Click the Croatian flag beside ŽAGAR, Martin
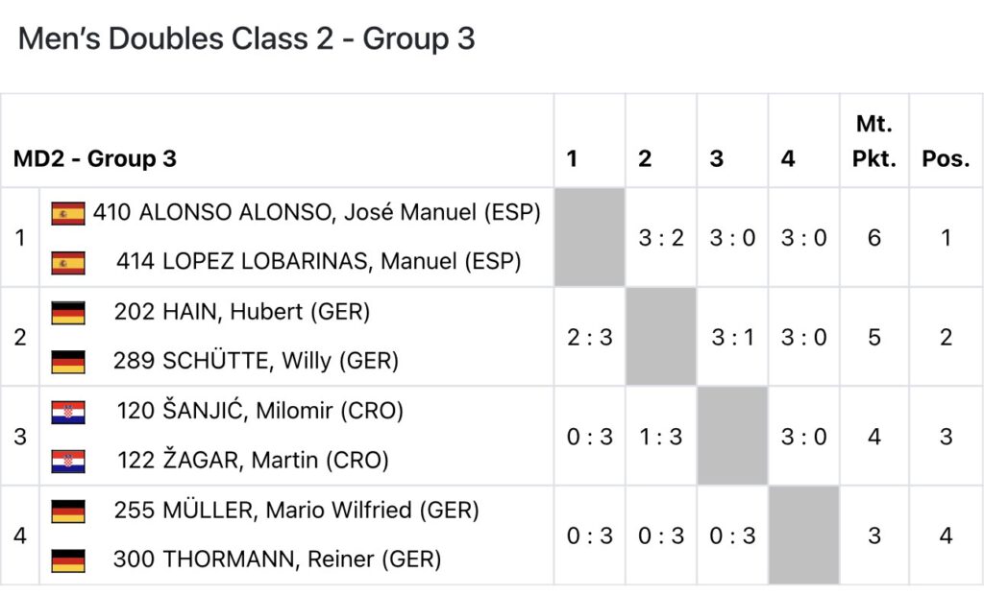 tap(68, 462)
